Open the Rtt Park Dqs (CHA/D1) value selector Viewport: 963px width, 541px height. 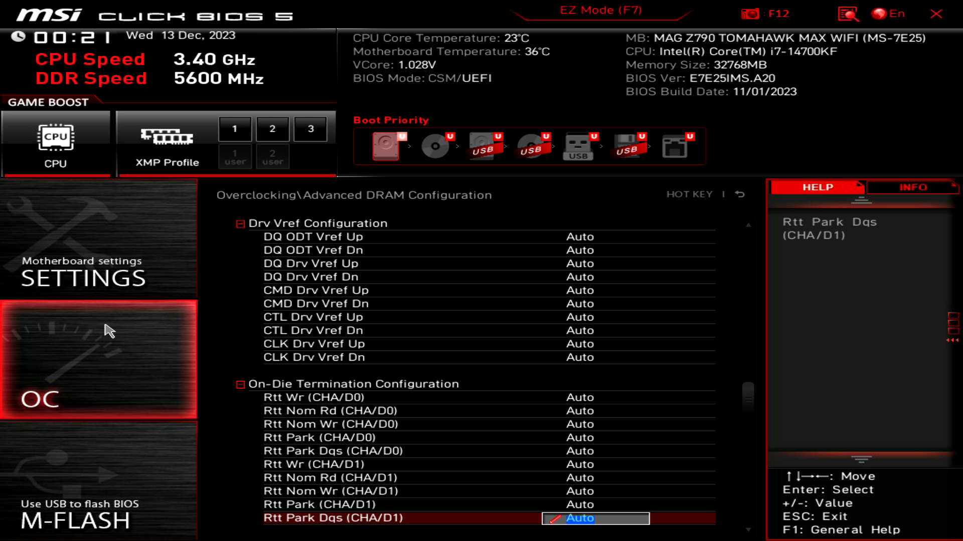click(595, 518)
